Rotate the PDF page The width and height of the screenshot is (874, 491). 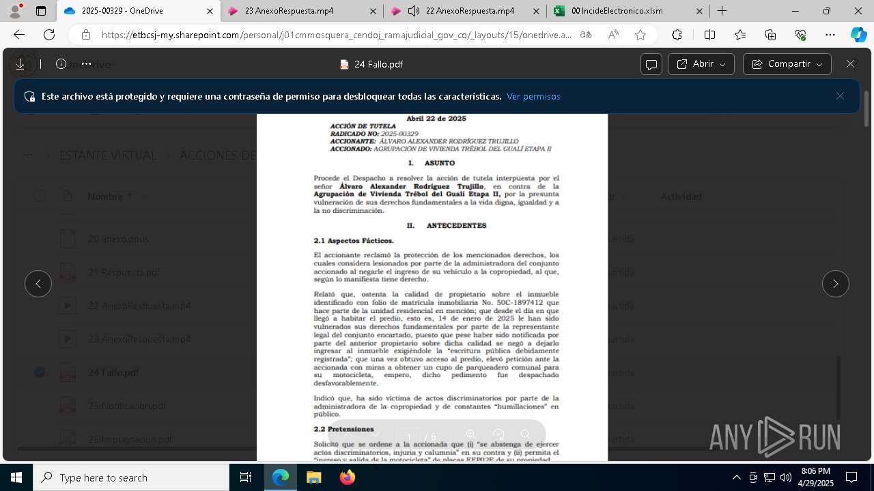pos(498,434)
